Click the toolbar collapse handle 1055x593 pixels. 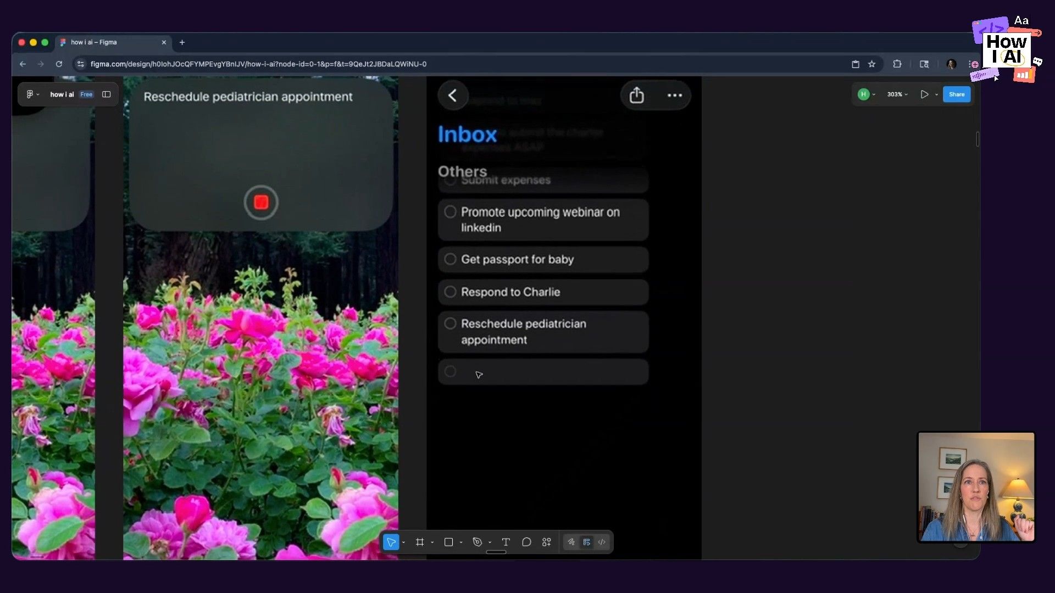click(496, 552)
